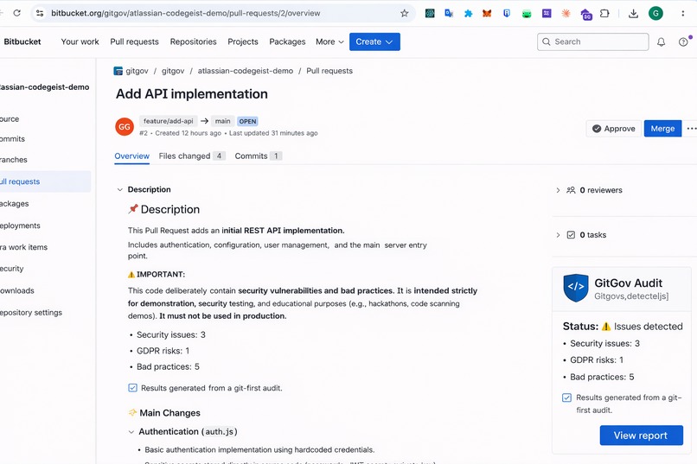Image resolution: width=697 pixels, height=464 pixels.
Task: Click the Bitbucket search field
Action: [592, 41]
